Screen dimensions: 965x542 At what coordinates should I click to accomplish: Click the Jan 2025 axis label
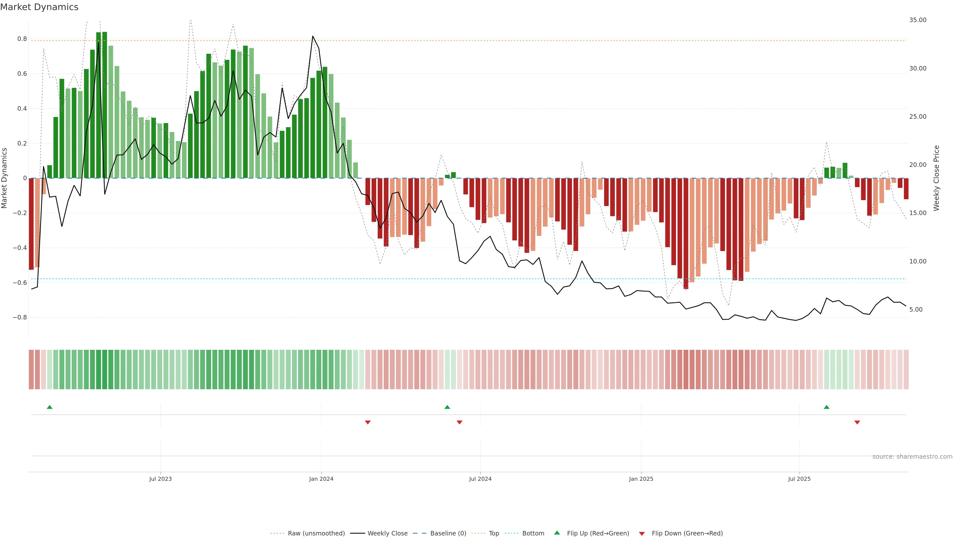click(x=641, y=479)
